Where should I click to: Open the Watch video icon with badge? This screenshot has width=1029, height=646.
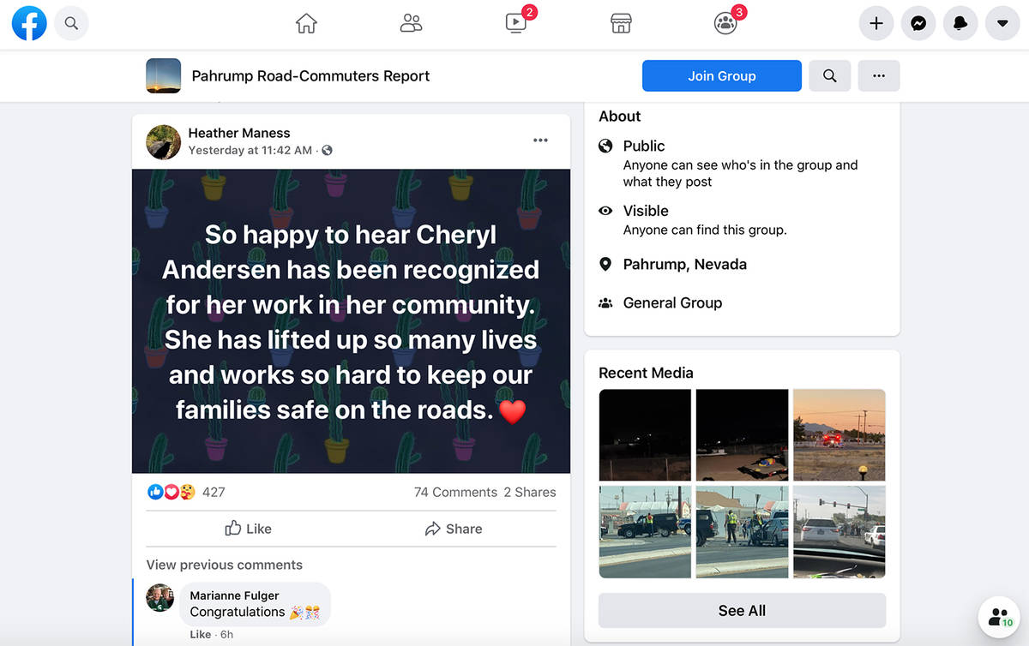coord(517,23)
